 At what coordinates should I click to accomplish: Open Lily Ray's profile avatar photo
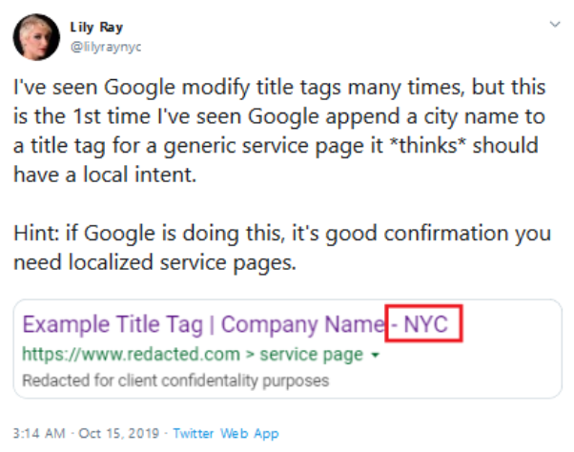(x=36, y=37)
